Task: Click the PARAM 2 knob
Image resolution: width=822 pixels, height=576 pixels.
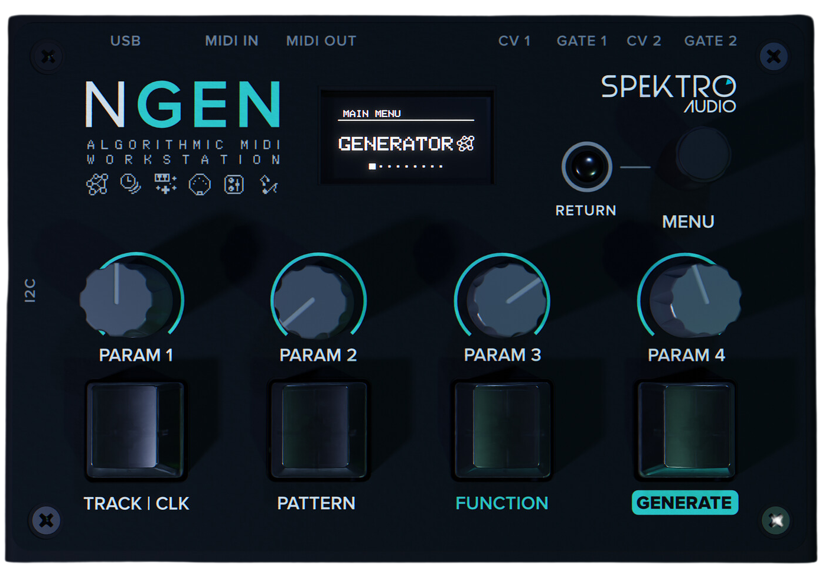Action: 314,302
